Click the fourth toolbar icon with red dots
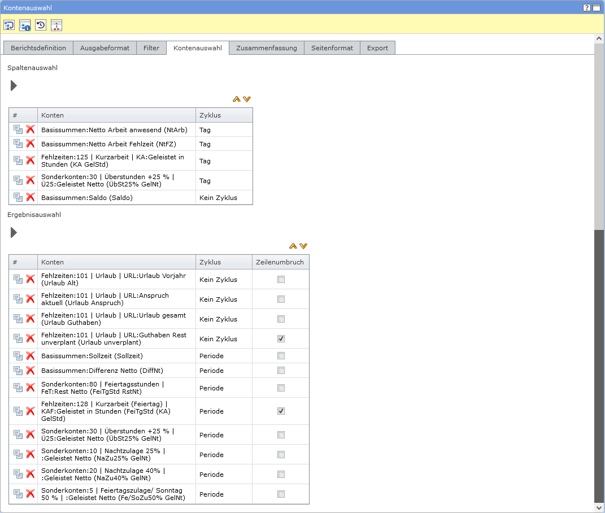 pyautogui.click(x=56, y=25)
